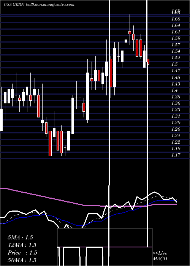
Task: Click the 12MA : 1.5 readout
Action: [22, 245]
